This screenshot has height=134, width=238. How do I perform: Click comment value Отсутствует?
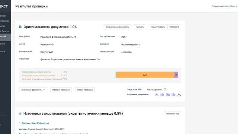pyautogui.click(x=47, y=52)
